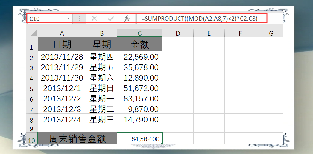313x154 pixels.
Task: Click the Cancel (X) formula icon
Action: coord(94,19)
